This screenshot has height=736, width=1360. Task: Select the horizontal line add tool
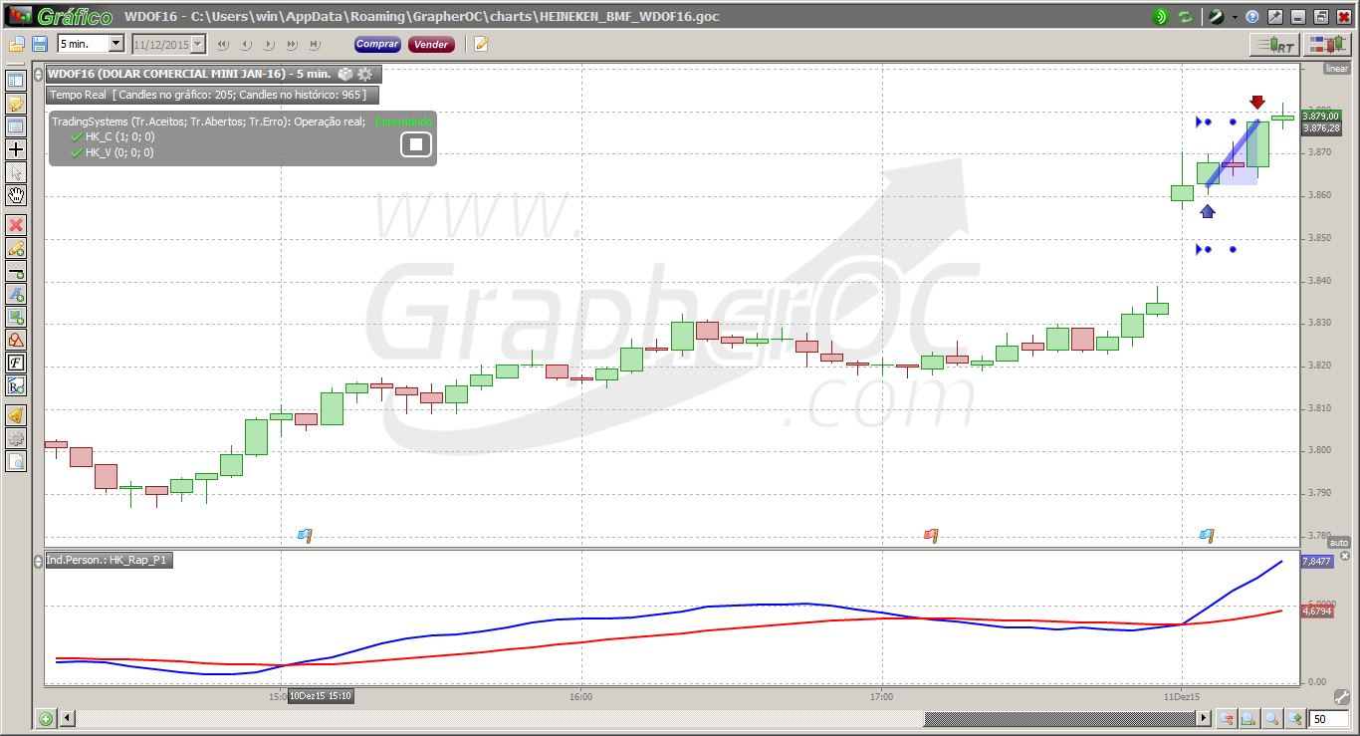click(16, 271)
